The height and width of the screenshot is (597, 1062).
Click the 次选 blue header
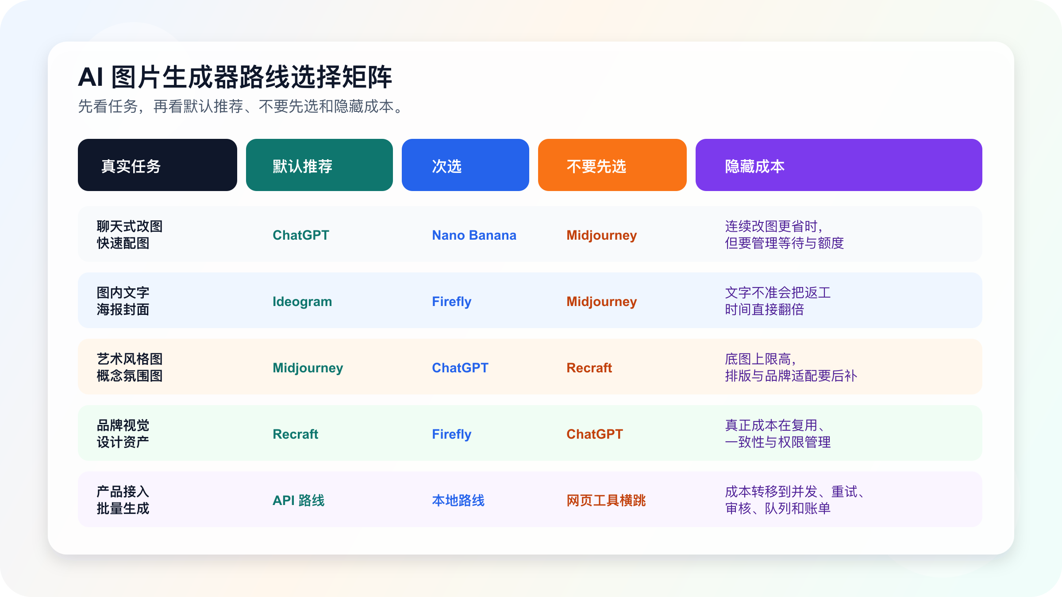point(465,165)
